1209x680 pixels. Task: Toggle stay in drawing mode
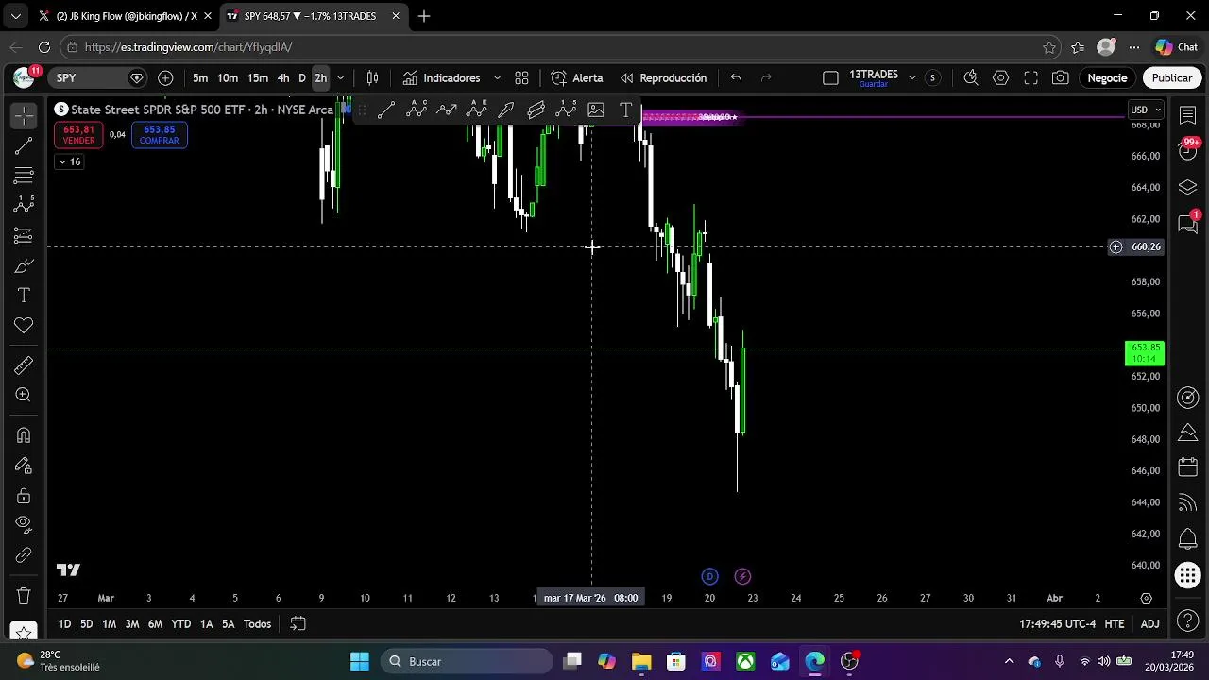pyautogui.click(x=24, y=466)
